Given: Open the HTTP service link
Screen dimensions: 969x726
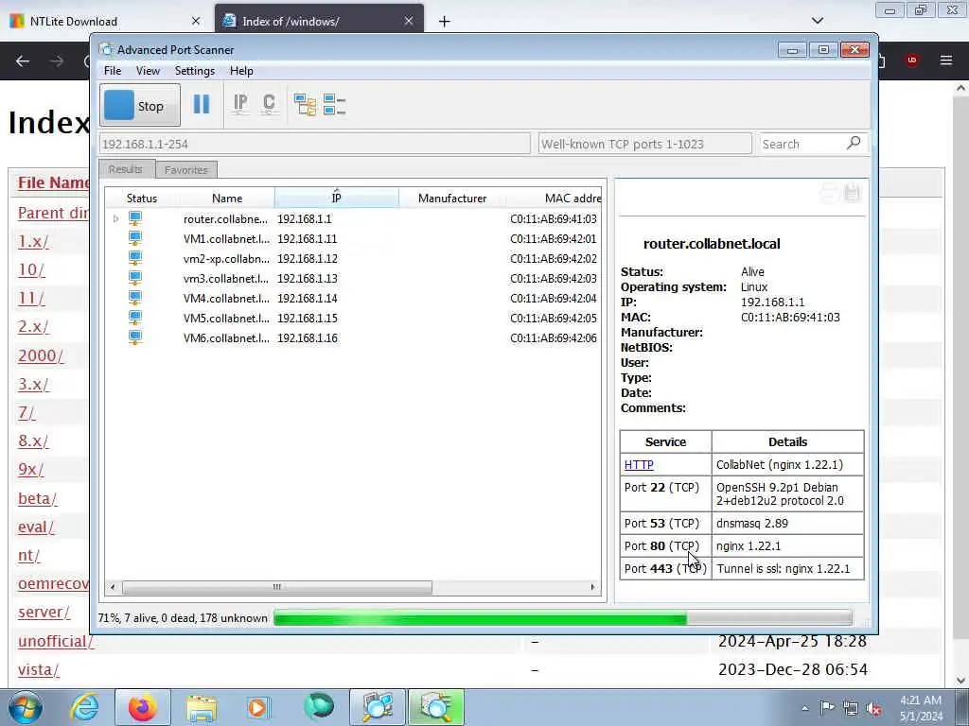Looking at the screenshot, I should click(639, 465).
